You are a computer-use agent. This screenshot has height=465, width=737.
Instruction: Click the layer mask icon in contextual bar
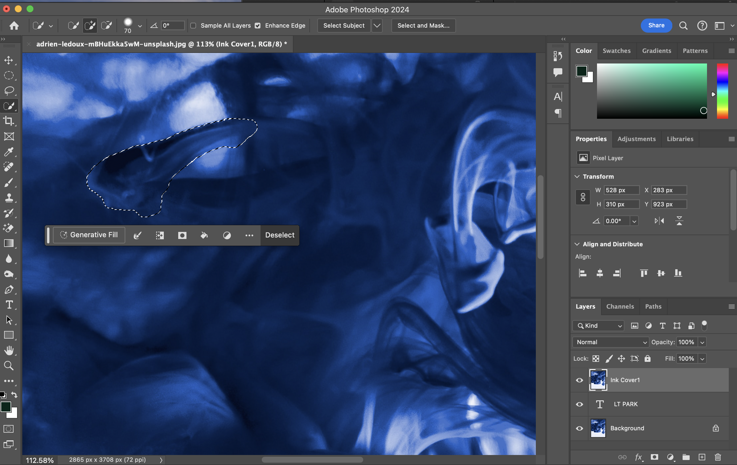[x=182, y=235]
